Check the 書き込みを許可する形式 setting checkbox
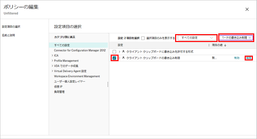The width and height of the screenshot is (257, 139). (114, 52)
